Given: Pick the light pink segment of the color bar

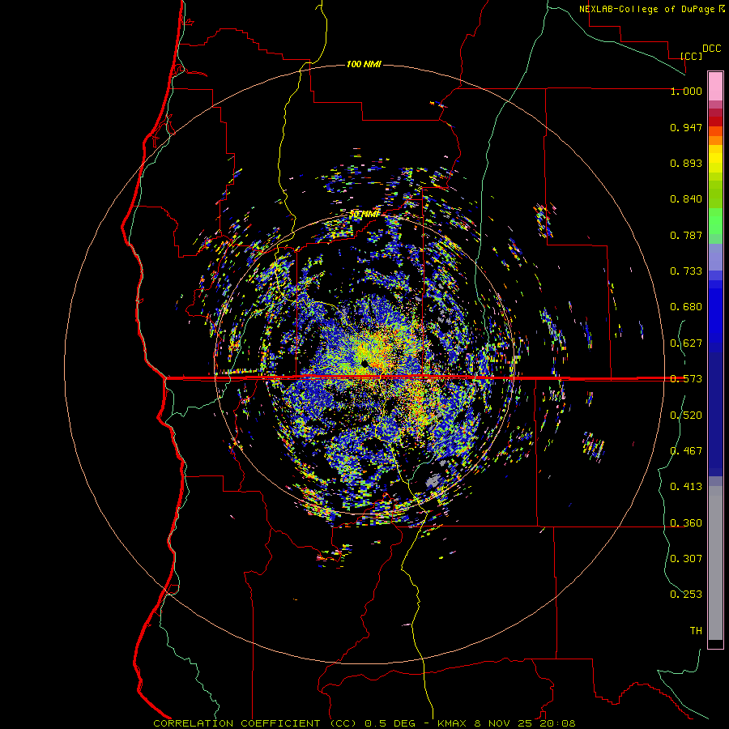Looking at the screenshot, I should click(715, 86).
